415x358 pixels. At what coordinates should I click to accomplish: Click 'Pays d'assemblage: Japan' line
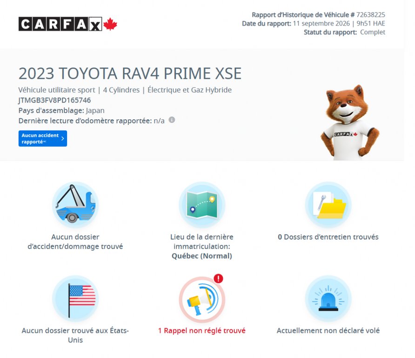coord(61,110)
